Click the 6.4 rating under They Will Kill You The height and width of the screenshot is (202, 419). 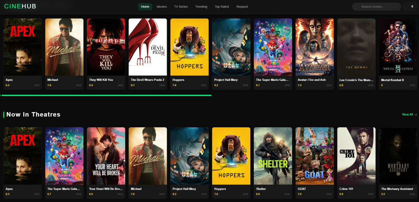coord(91,85)
